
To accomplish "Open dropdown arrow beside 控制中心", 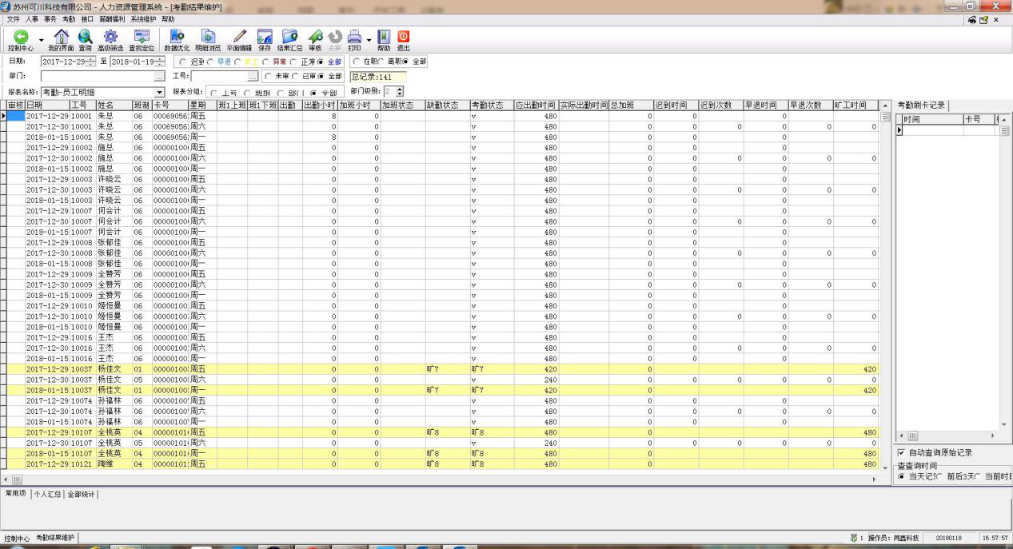I will point(41,39).
